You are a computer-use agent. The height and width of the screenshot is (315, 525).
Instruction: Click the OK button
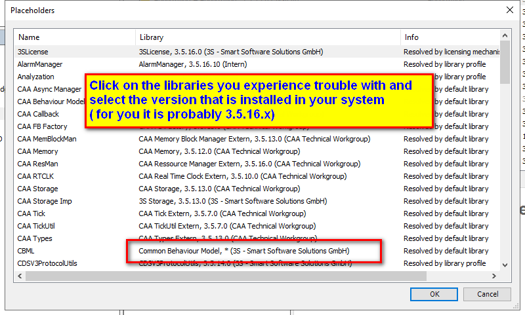pos(434,294)
